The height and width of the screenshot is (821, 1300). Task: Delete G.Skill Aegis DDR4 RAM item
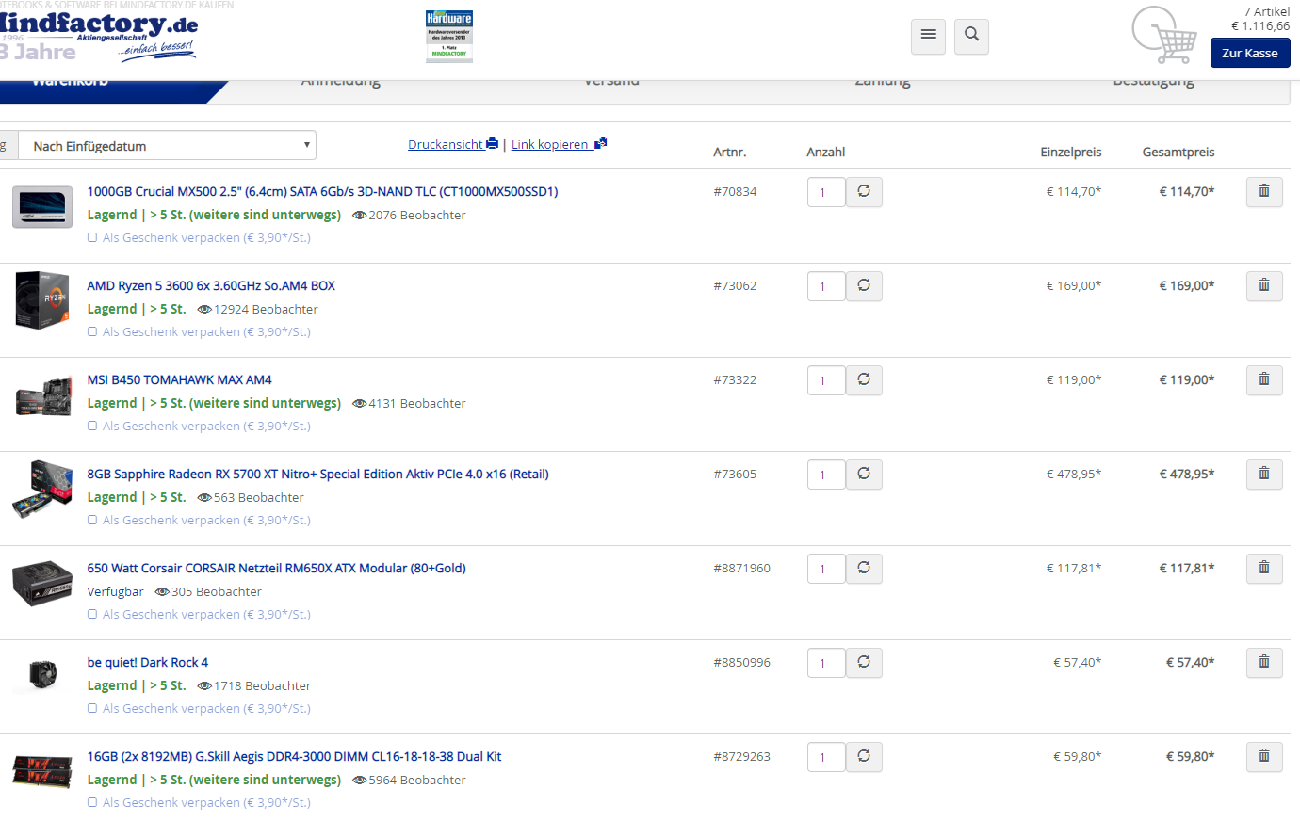[1264, 756]
